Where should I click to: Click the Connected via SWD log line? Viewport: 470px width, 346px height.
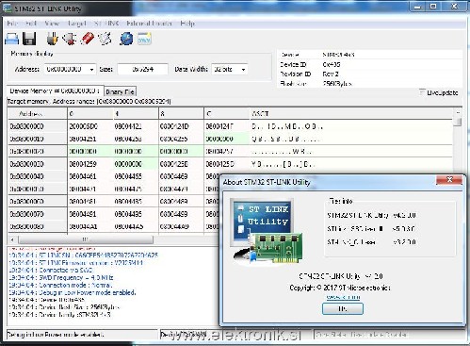(x=51, y=270)
